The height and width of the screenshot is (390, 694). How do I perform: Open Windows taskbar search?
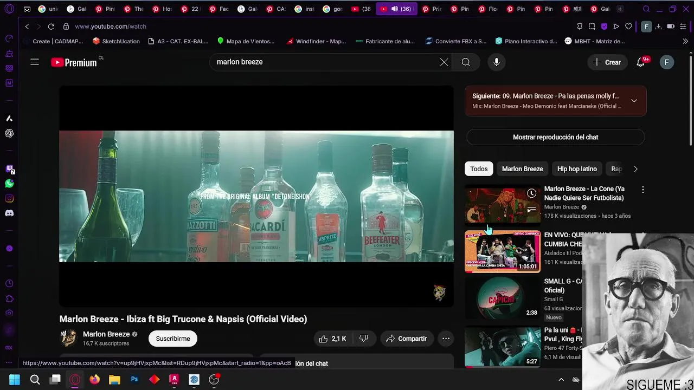(35, 379)
